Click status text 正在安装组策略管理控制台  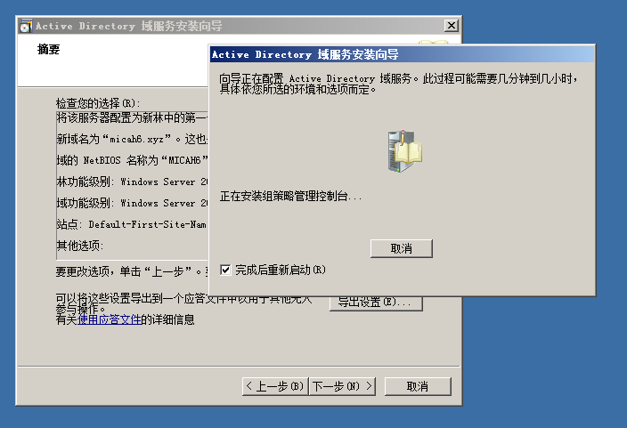(x=290, y=197)
